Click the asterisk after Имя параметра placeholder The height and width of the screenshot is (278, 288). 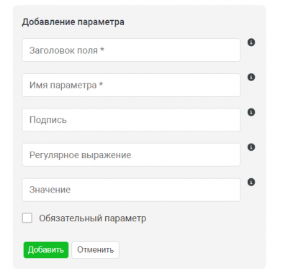101,84
